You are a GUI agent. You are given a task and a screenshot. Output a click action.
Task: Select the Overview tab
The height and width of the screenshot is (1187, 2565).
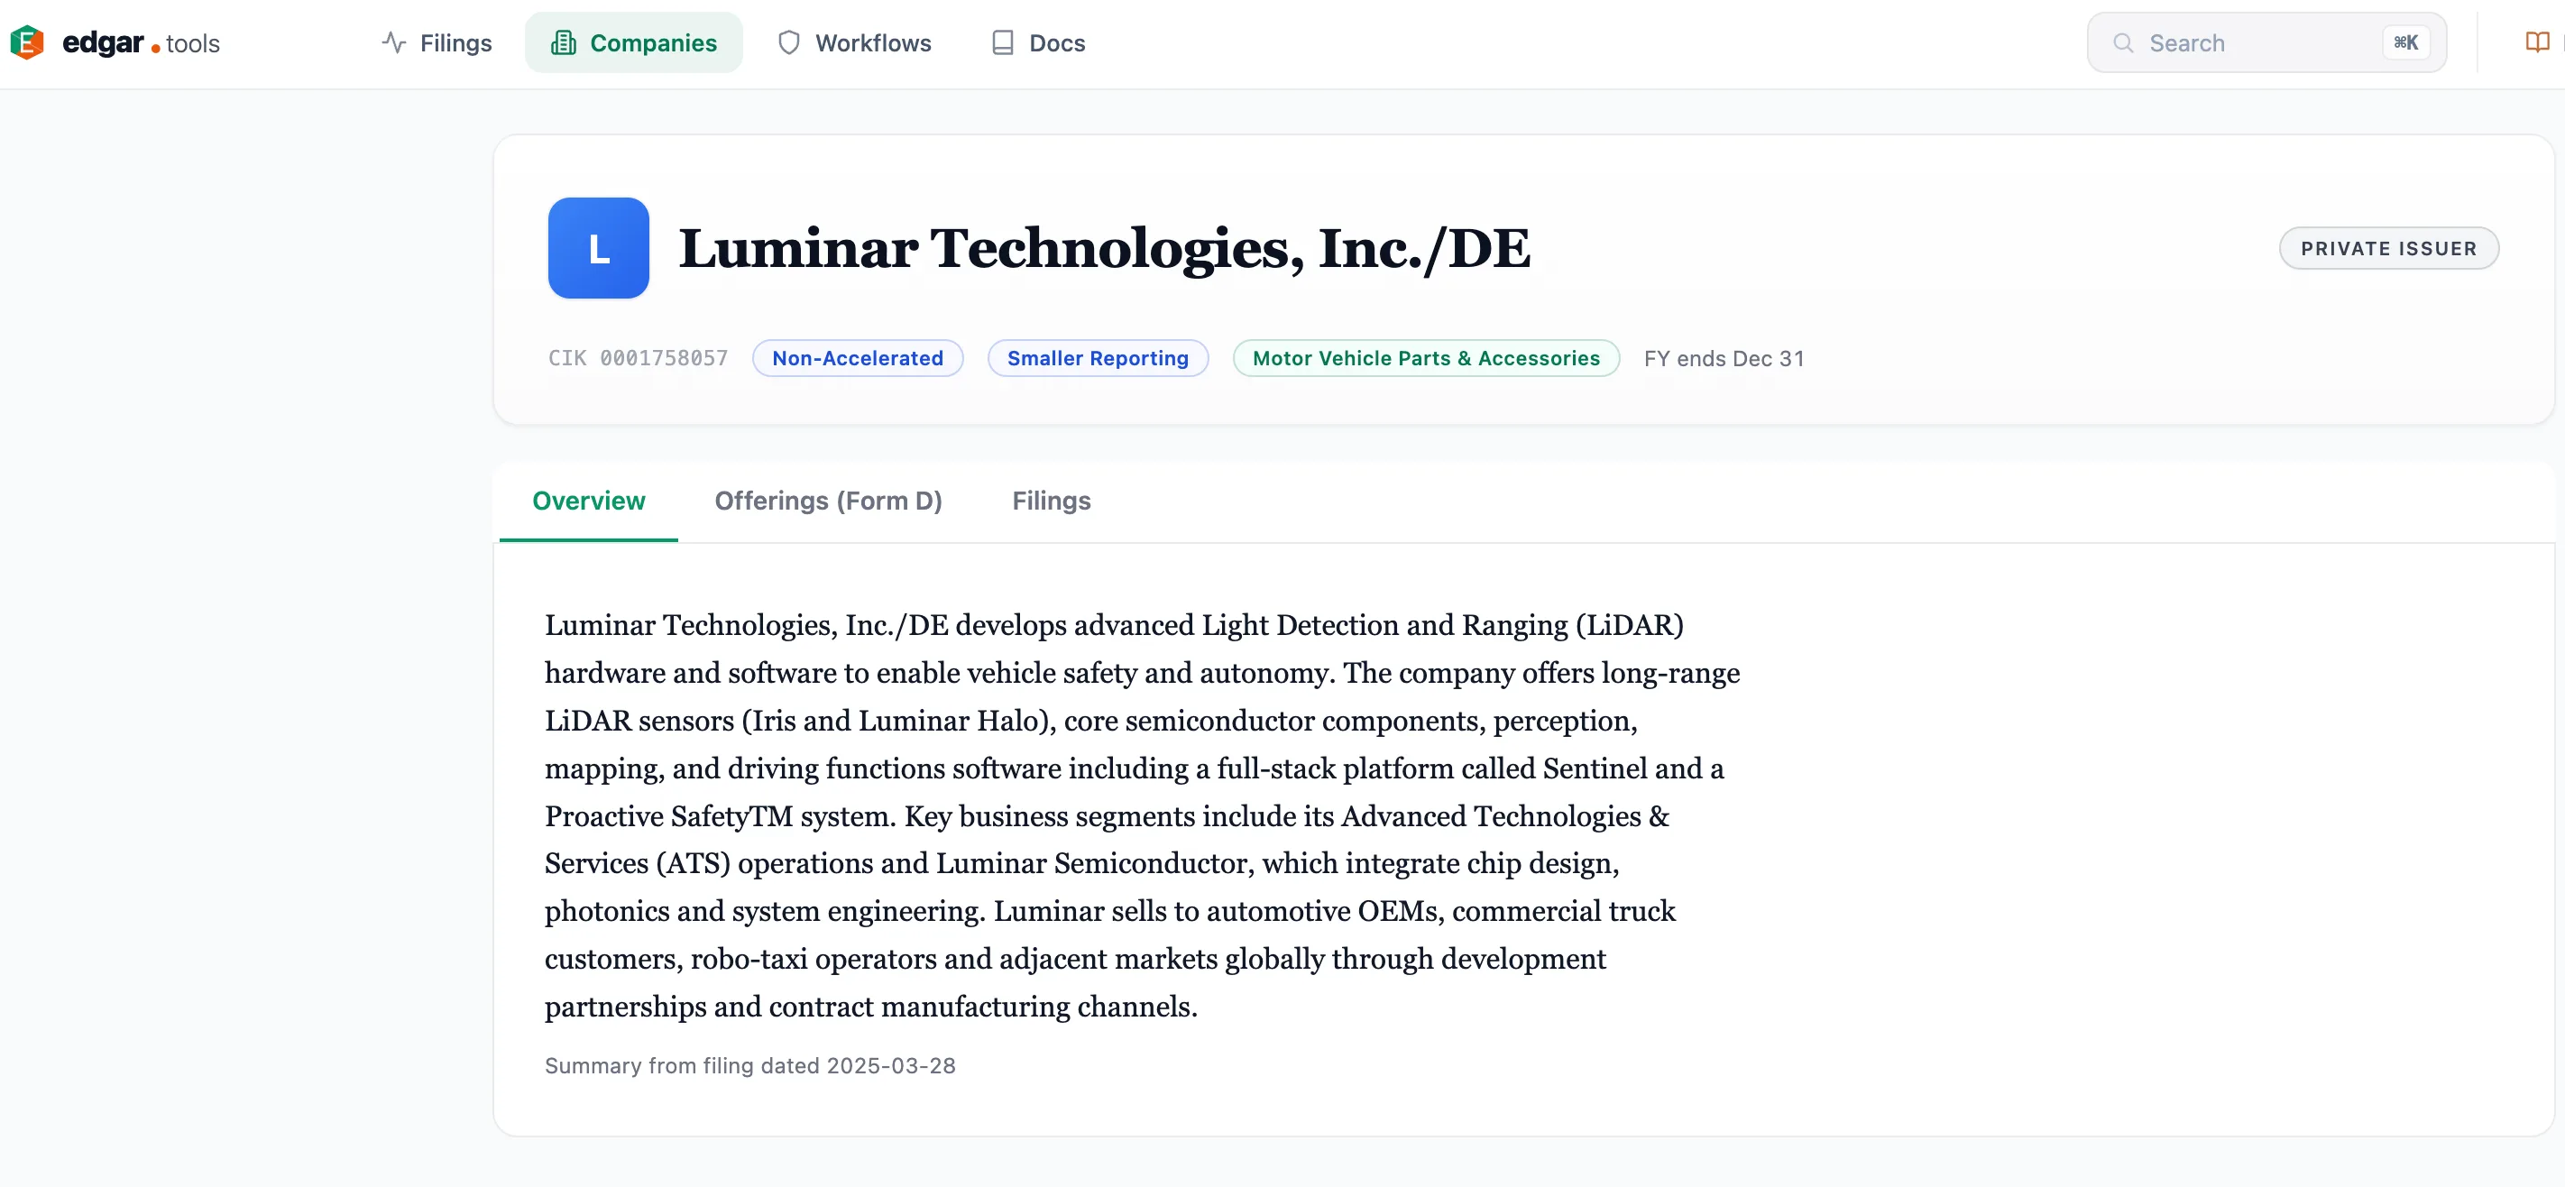coord(588,501)
